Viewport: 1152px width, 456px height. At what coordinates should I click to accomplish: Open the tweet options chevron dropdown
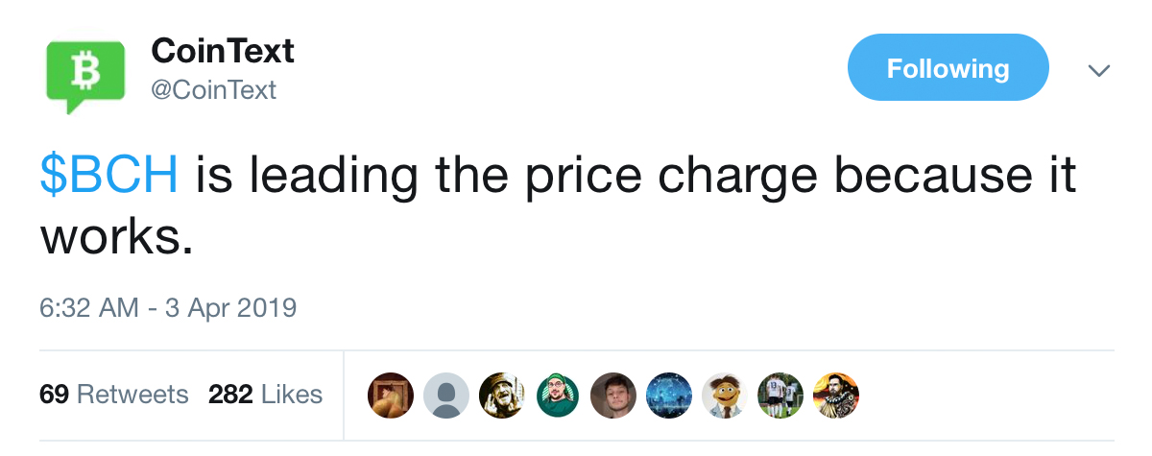click(1098, 71)
